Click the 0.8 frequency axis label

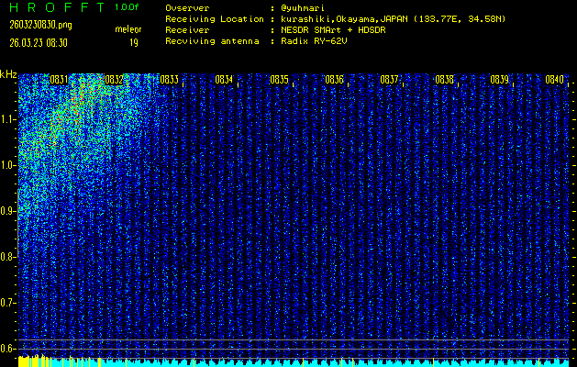pos(8,257)
